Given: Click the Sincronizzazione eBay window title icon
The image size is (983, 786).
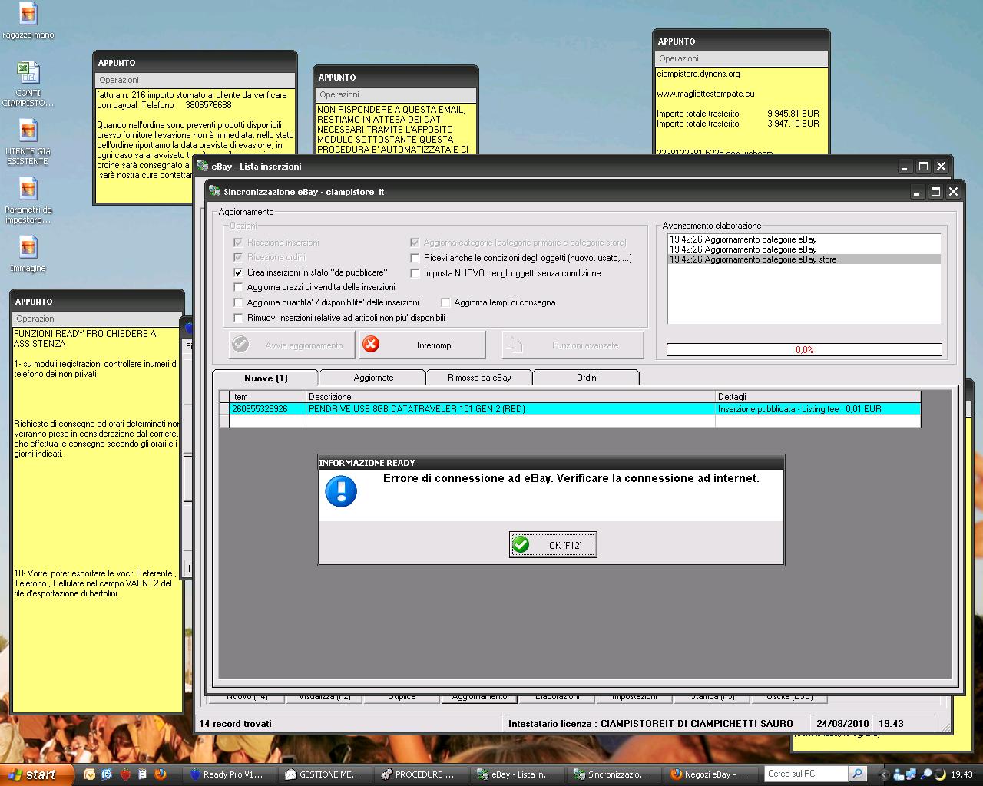Looking at the screenshot, I should (214, 191).
